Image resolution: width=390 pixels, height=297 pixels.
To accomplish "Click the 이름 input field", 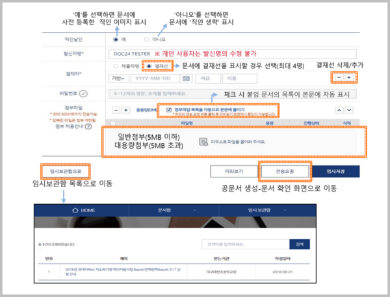I will [240, 79].
